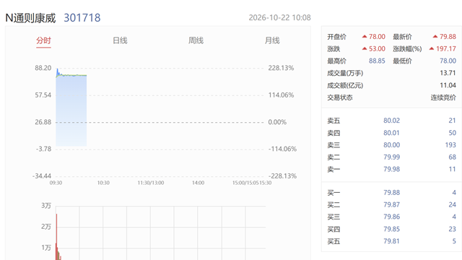Open the 月线 monthly chart tab
The image size is (462, 260).
pyautogui.click(x=272, y=40)
